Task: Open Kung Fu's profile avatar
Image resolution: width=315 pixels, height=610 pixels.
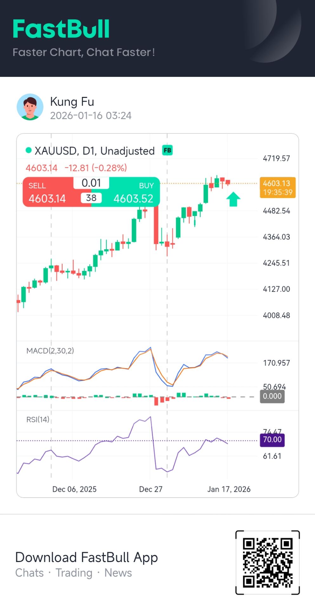Action: click(x=30, y=107)
